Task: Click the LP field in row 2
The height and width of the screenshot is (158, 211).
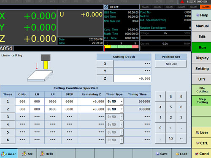Action: coord(53,109)
